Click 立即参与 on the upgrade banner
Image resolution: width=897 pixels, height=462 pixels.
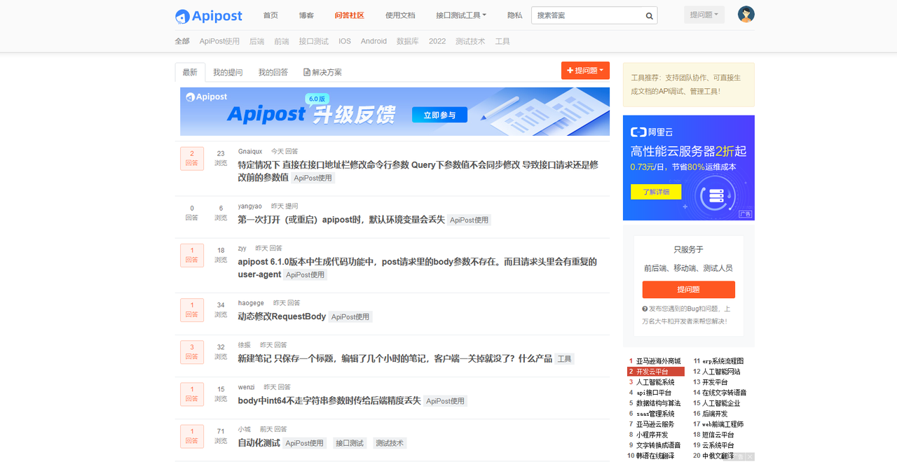click(439, 115)
